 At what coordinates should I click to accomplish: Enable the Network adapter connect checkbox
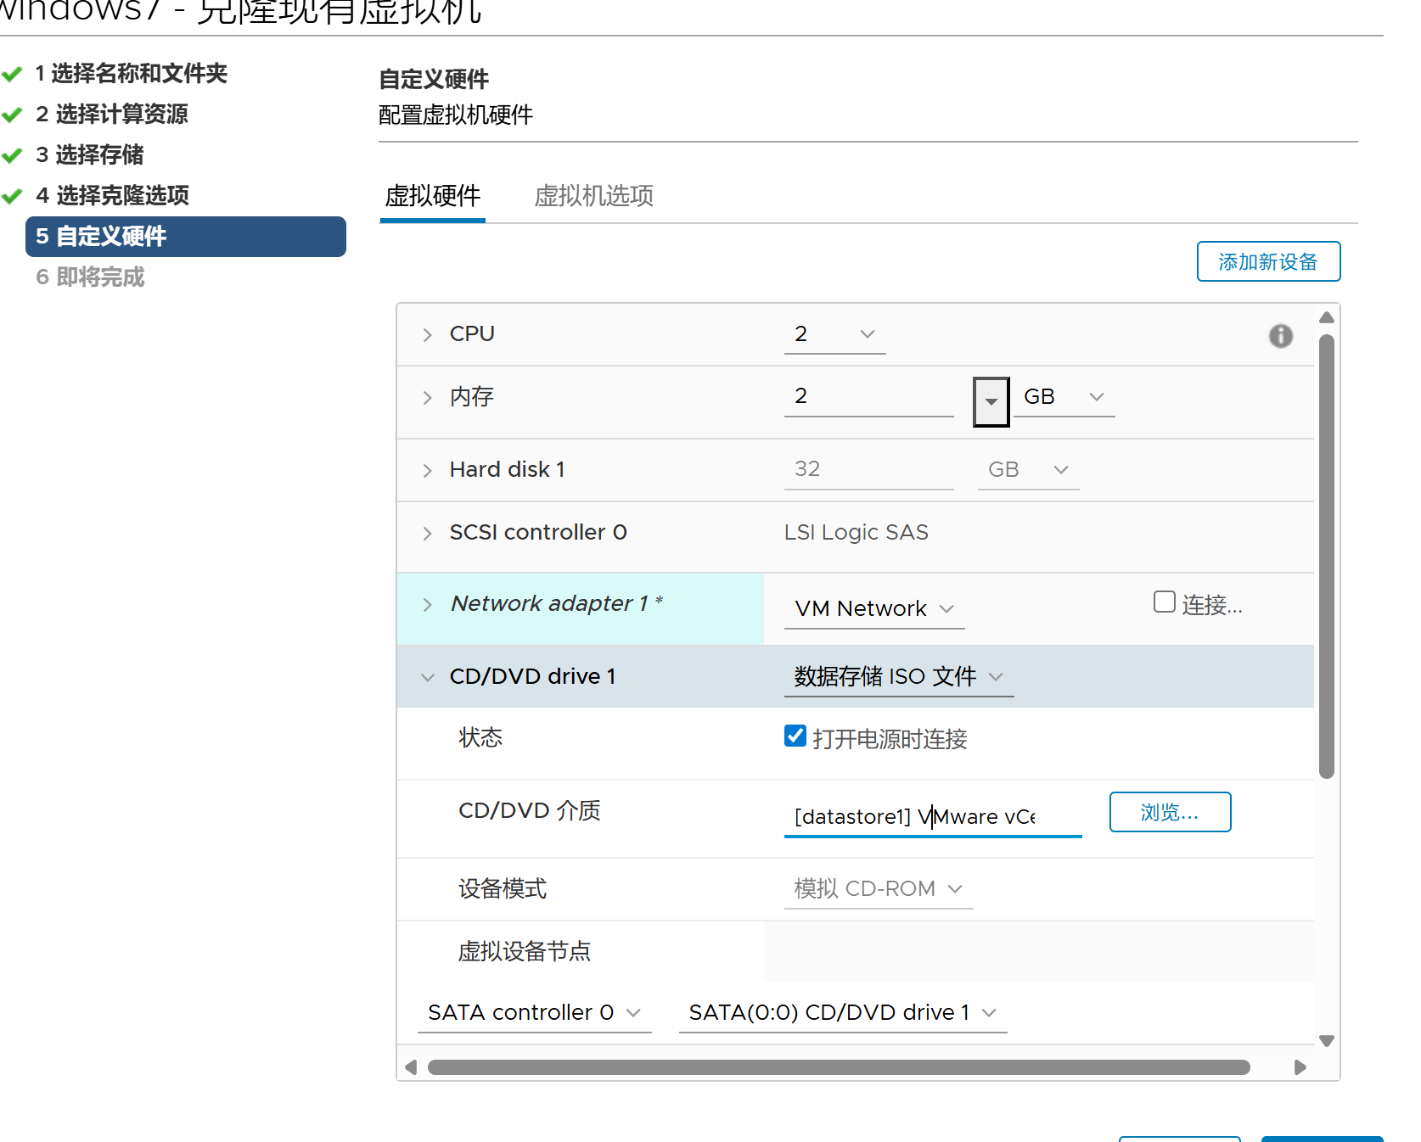pos(1164,602)
